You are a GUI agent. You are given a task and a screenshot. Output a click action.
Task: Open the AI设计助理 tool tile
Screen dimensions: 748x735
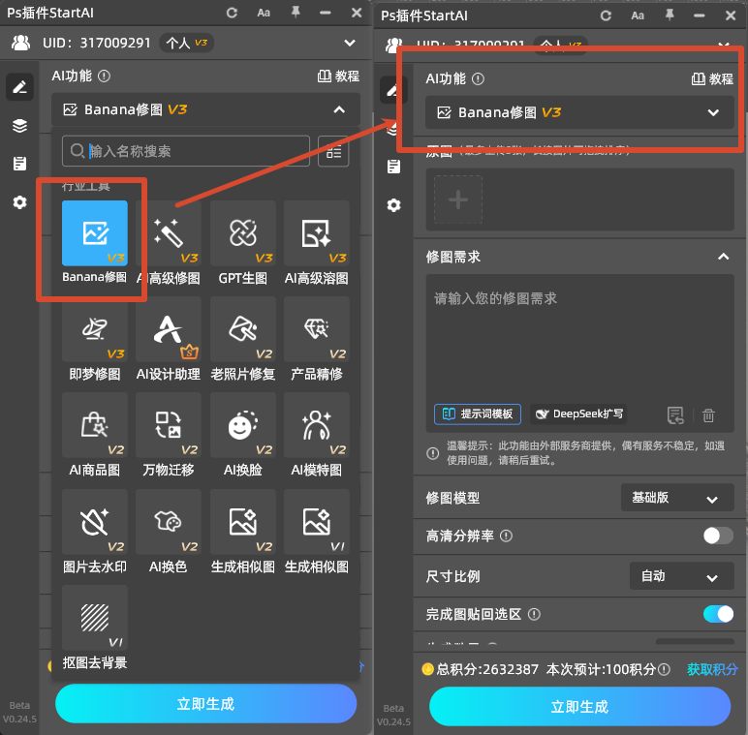coord(169,329)
